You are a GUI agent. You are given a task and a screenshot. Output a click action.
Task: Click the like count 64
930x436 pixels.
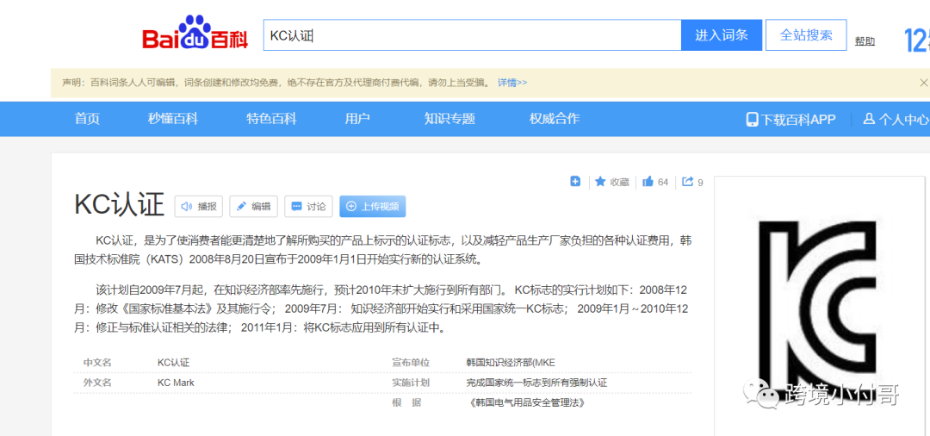663,182
